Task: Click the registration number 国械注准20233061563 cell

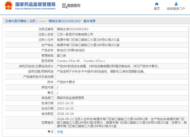Action: (x=73, y=29)
